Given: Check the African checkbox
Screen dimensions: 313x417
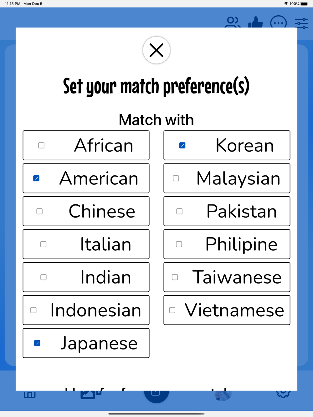Looking at the screenshot, I should 41,145.
